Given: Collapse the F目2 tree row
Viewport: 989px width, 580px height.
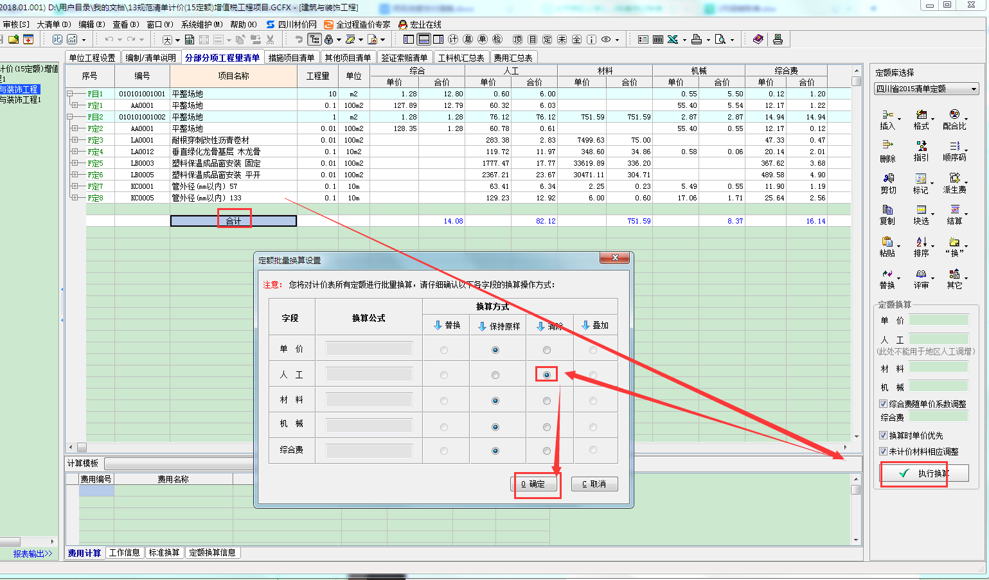Looking at the screenshot, I should (69, 117).
